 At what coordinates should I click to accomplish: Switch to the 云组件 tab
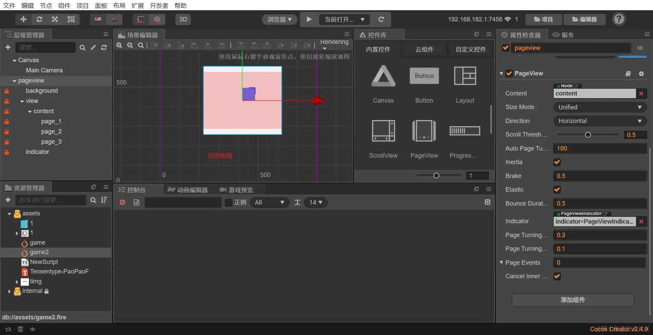point(424,49)
